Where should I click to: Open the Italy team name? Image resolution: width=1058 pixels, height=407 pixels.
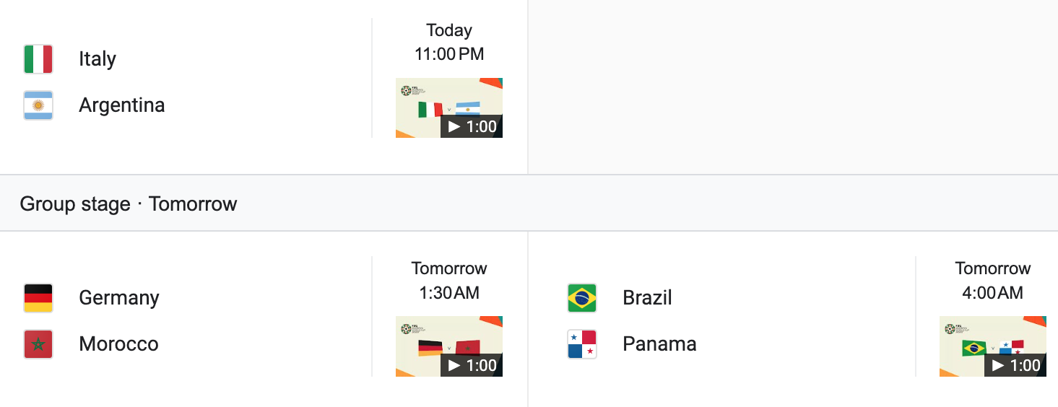97,59
